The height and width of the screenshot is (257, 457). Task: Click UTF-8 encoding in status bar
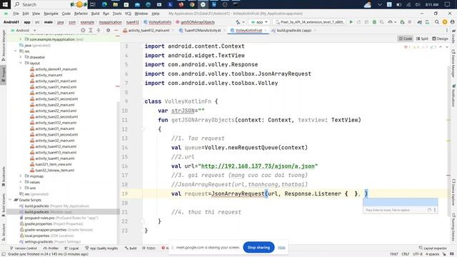417,254
